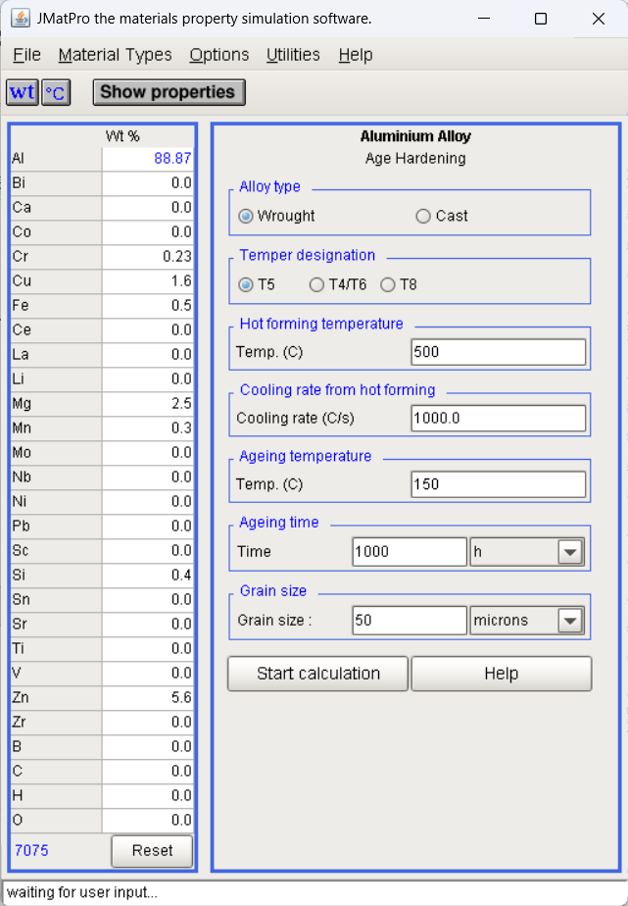Image resolution: width=628 pixels, height=906 pixels.
Task: Click the ageing temperature input field
Action: (x=499, y=484)
